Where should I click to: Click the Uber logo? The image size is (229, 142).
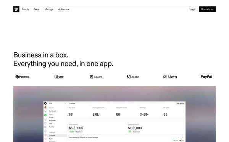coord(59,77)
